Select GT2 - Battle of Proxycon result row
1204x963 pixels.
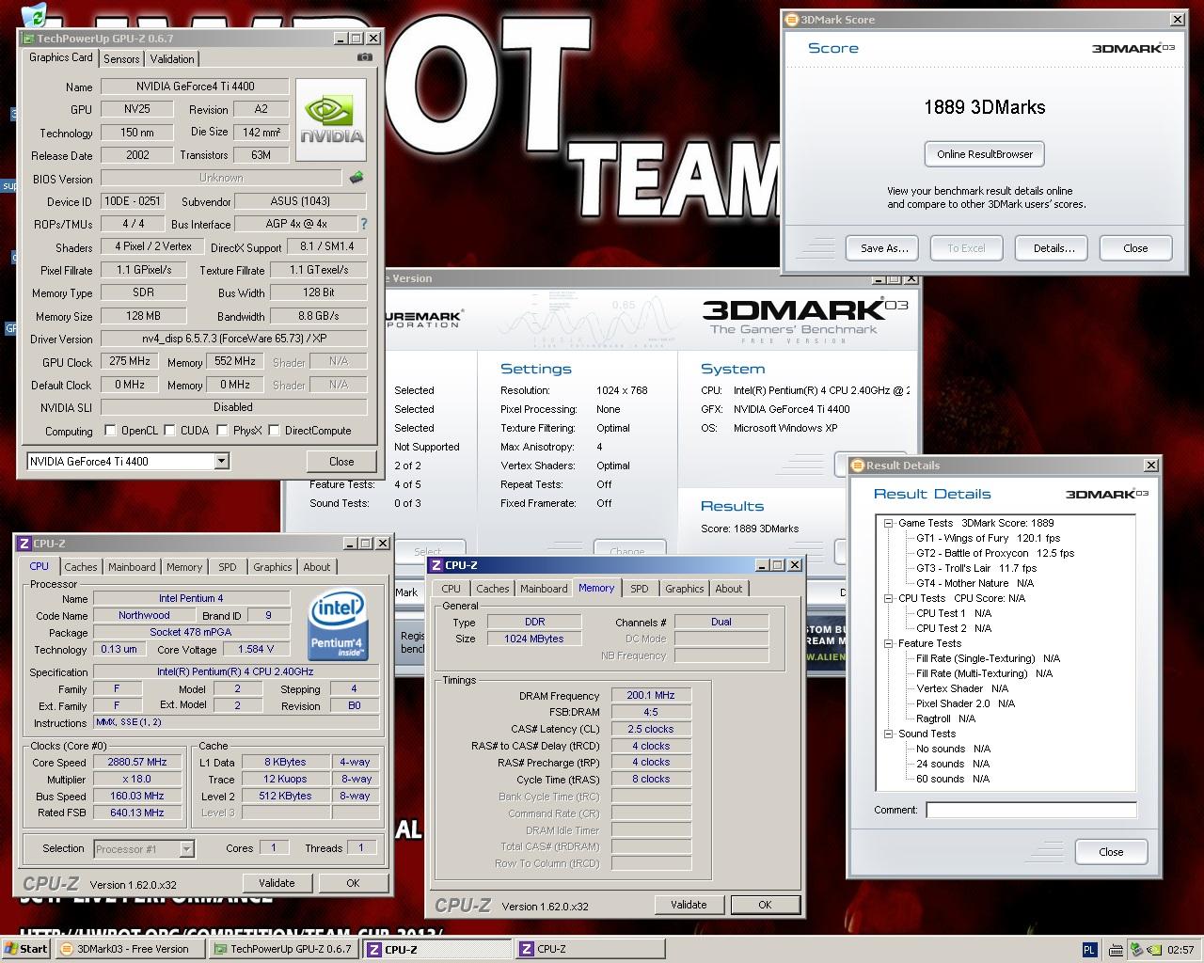pos(995,553)
